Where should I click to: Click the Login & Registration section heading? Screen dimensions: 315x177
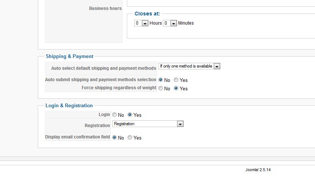[69, 106]
